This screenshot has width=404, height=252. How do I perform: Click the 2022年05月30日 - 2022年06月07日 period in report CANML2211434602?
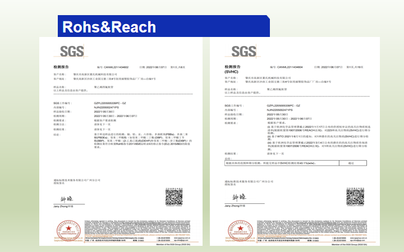[x=116, y=116]
